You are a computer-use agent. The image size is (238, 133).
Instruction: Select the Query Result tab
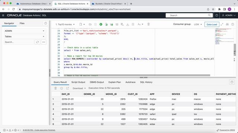(x=60, y=82)
